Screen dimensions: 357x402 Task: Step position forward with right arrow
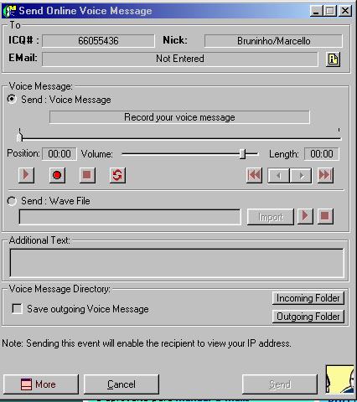click(301, 176)
